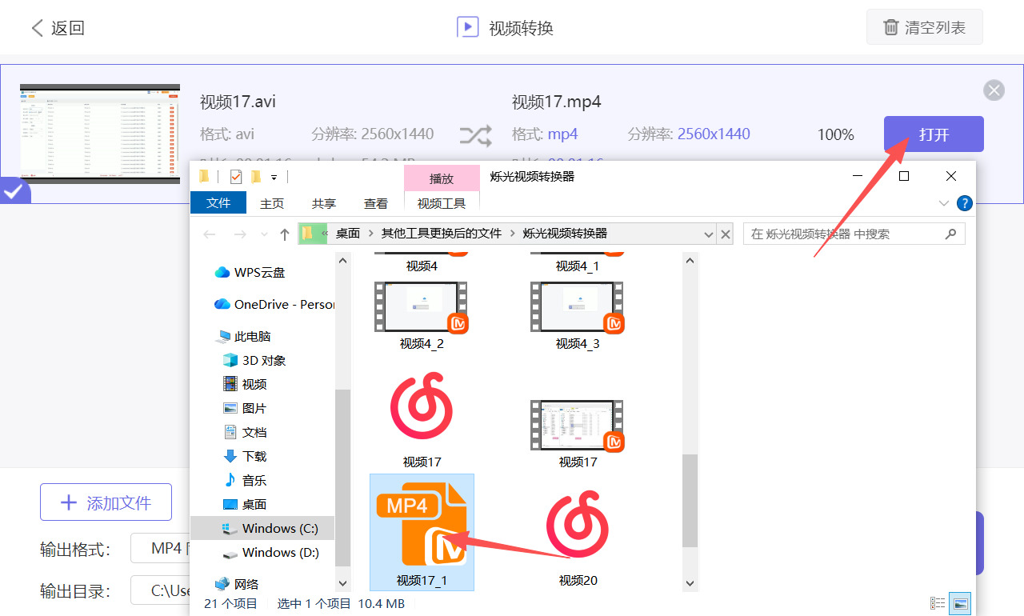1024x616 pixels.
Task: Click the New Folder icon in quick access toolbar
Action: pos(256,177)
